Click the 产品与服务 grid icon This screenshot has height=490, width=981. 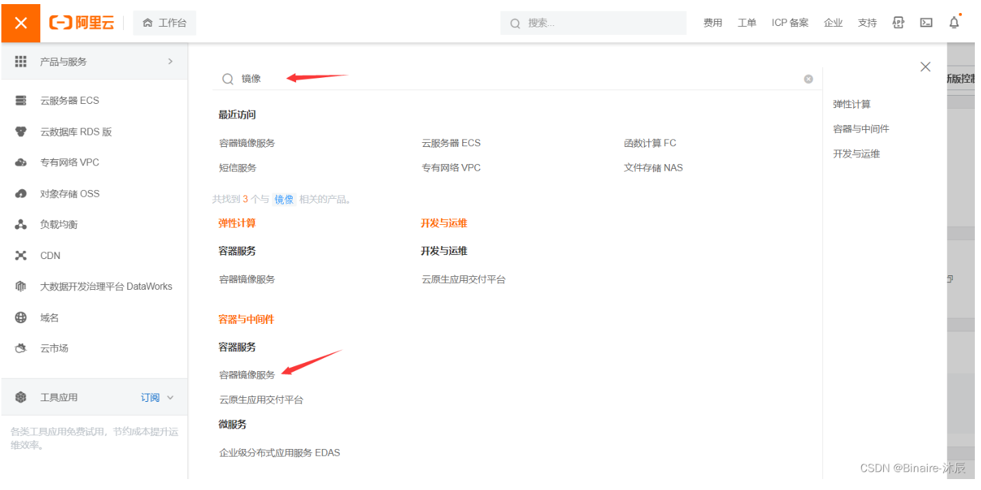click(x=21, y=62)
